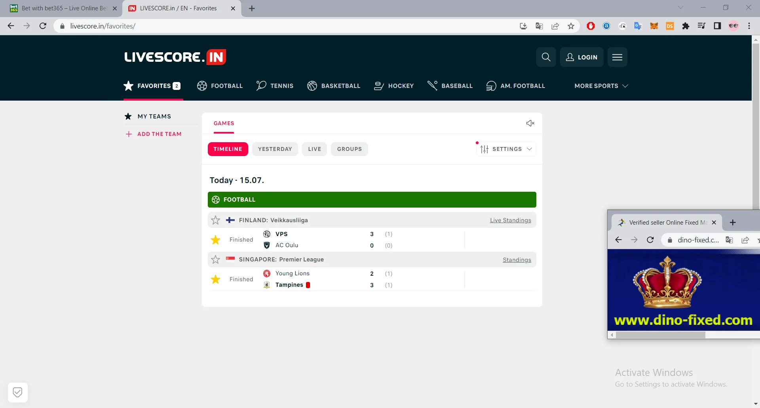Unfavorite the VPS vs AC Oulu match
The height and width of the screenshot is (408, 760).
pos(215,240)
